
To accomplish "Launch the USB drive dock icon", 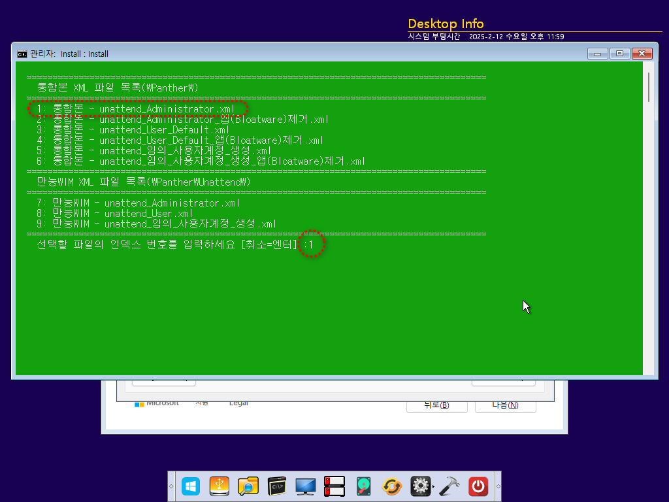I will tap(220, 486).
